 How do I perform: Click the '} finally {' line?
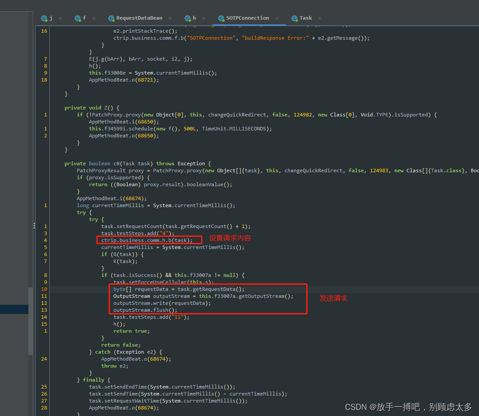[93, 380]
